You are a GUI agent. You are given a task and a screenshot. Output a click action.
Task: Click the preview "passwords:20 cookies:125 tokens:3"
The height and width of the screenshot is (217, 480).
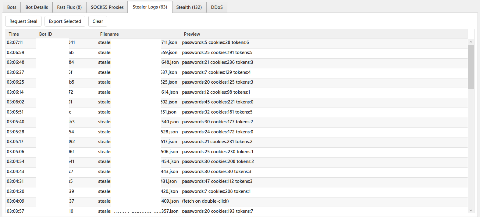point(218,82)
